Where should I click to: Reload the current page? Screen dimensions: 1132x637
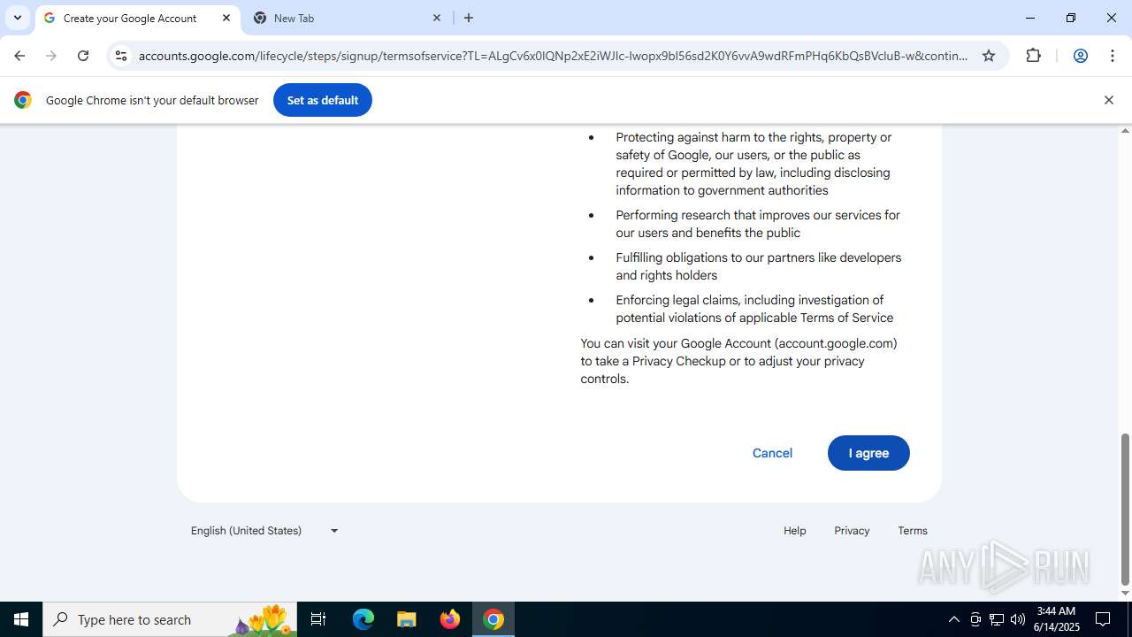[83, 56]
